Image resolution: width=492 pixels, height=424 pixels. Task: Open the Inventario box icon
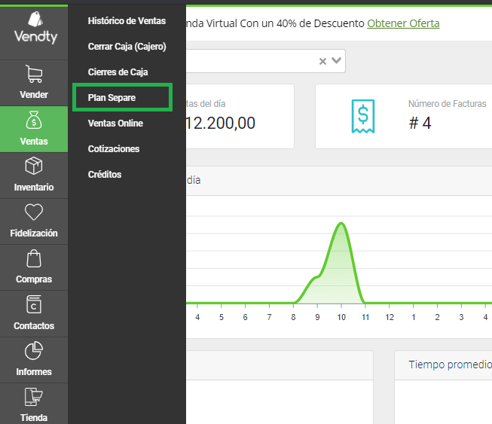click(34, 166)
